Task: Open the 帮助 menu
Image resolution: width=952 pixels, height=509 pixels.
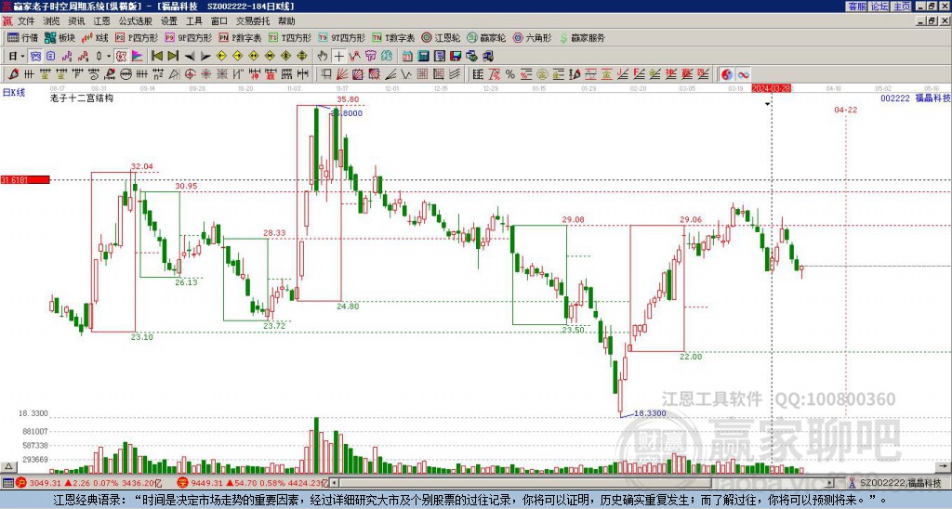Action: point(286,21)
